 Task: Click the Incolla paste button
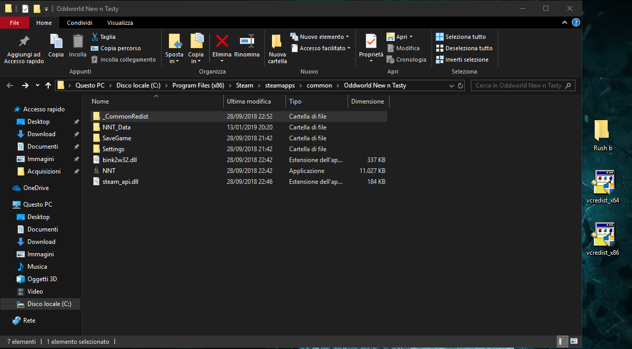tap(78, 46)
